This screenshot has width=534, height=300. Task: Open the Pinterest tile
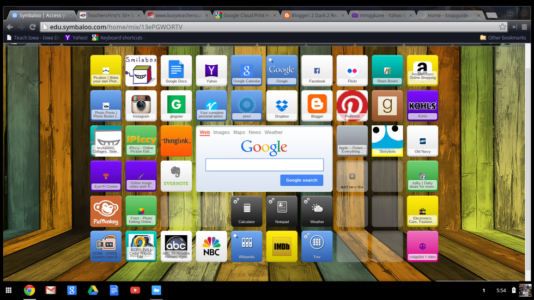352,106
